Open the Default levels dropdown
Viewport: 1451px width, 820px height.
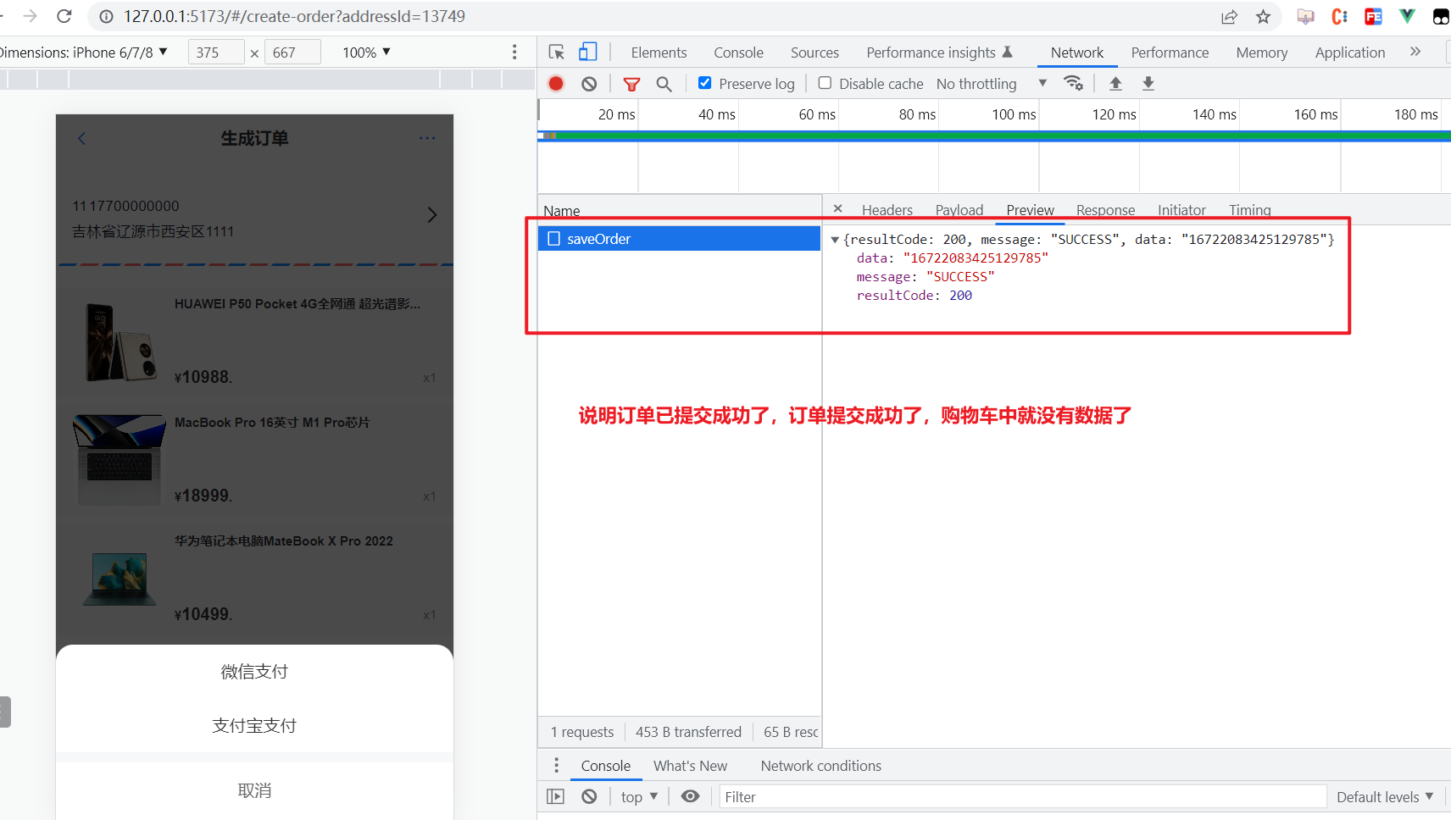[1385, 797]
